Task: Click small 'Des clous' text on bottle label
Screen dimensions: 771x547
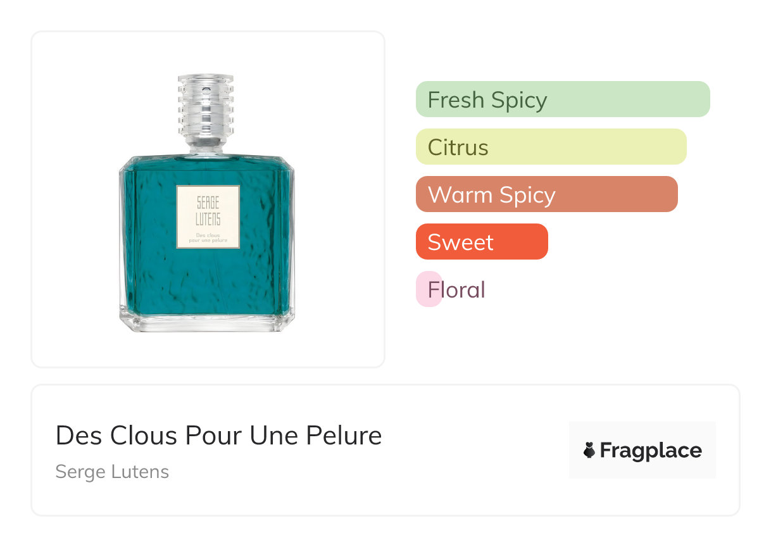Action: click(x=208, y=234)
